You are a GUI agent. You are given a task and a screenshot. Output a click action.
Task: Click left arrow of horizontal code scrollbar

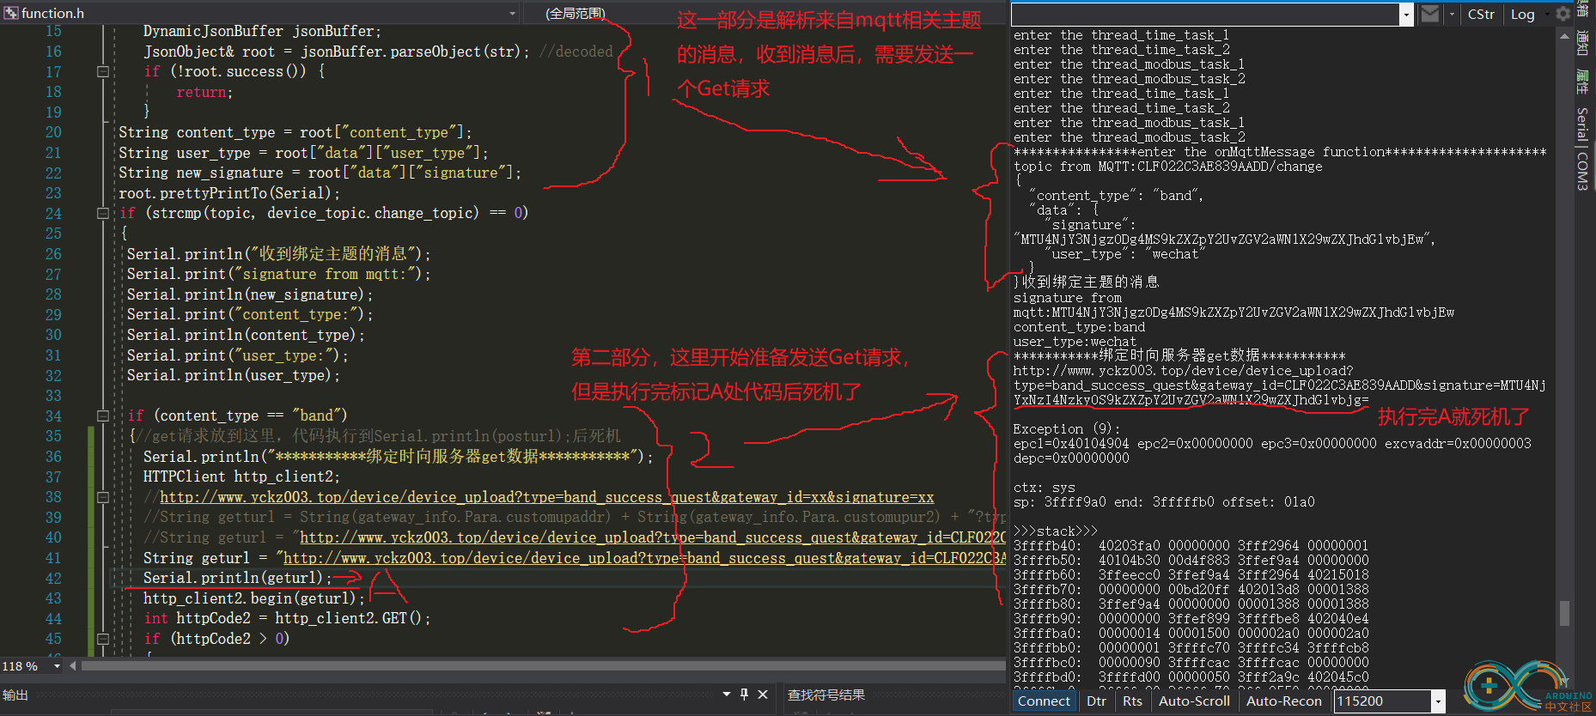73,666
